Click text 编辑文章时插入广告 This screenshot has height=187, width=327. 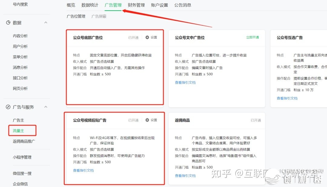pyautogui.click(x=207, y=68)
